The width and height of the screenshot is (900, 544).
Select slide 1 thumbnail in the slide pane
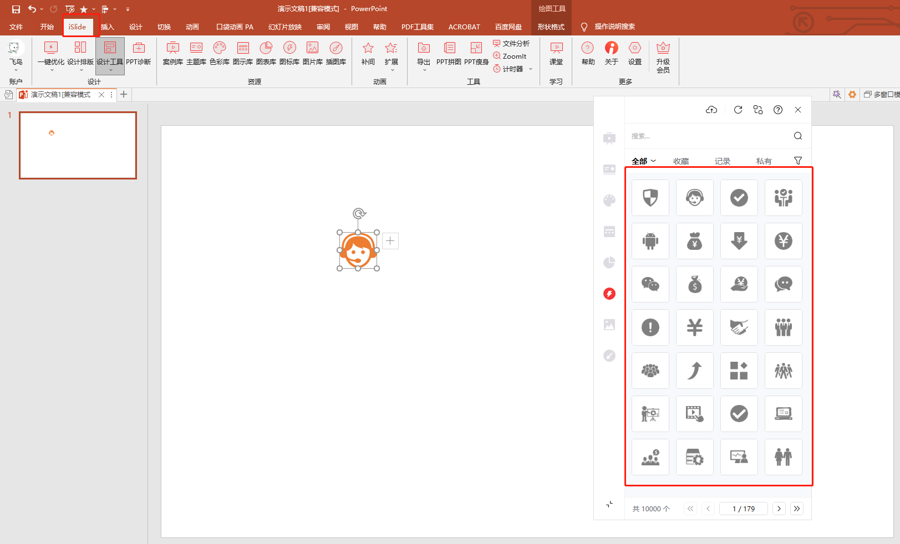(78, 145)
